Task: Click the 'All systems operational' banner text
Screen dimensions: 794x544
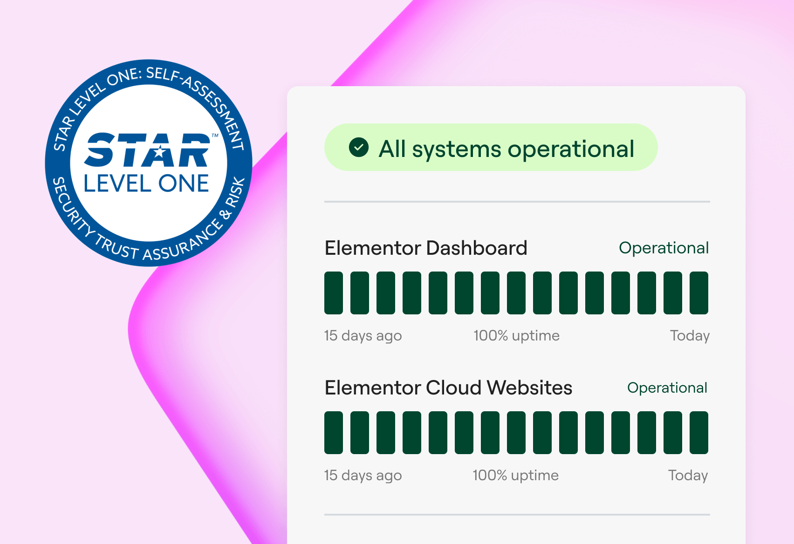Action: coord(506,149)
